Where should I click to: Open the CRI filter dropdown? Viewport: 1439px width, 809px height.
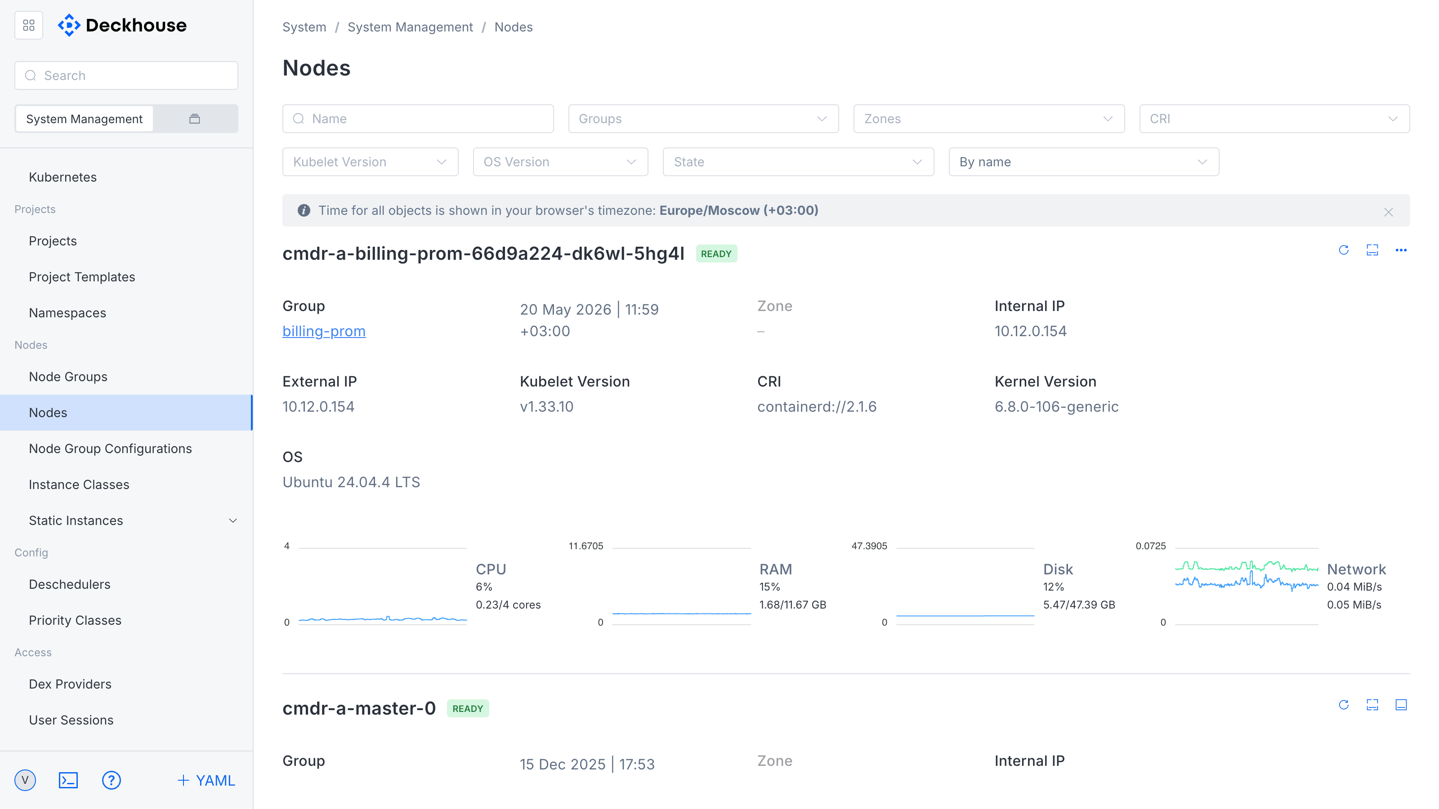point(1274,118)
